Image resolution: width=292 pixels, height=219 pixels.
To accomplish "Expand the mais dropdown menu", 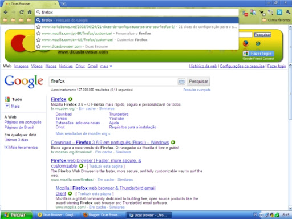I will pos(106,66).
